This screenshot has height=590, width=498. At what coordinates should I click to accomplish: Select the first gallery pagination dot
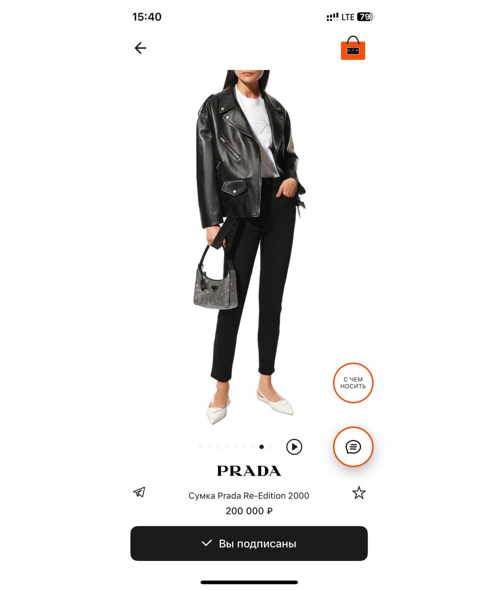(x=201, y=447)
